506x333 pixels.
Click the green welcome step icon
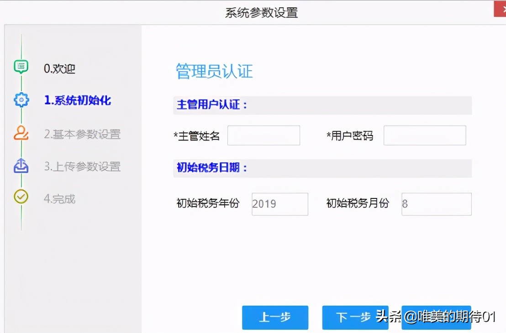tap(21, 67)
